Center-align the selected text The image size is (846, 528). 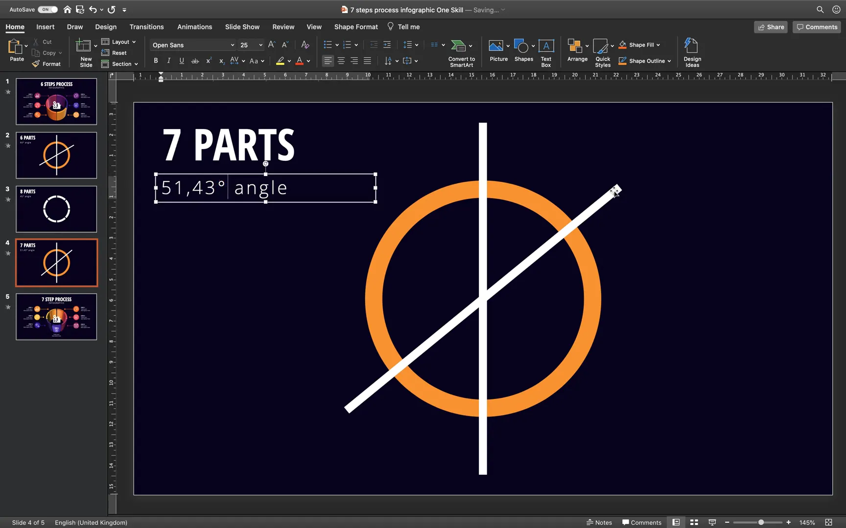341,61
